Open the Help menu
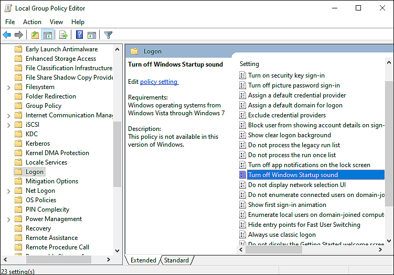Viewport: 394px width, 275px height. click(x=78, y=22)
